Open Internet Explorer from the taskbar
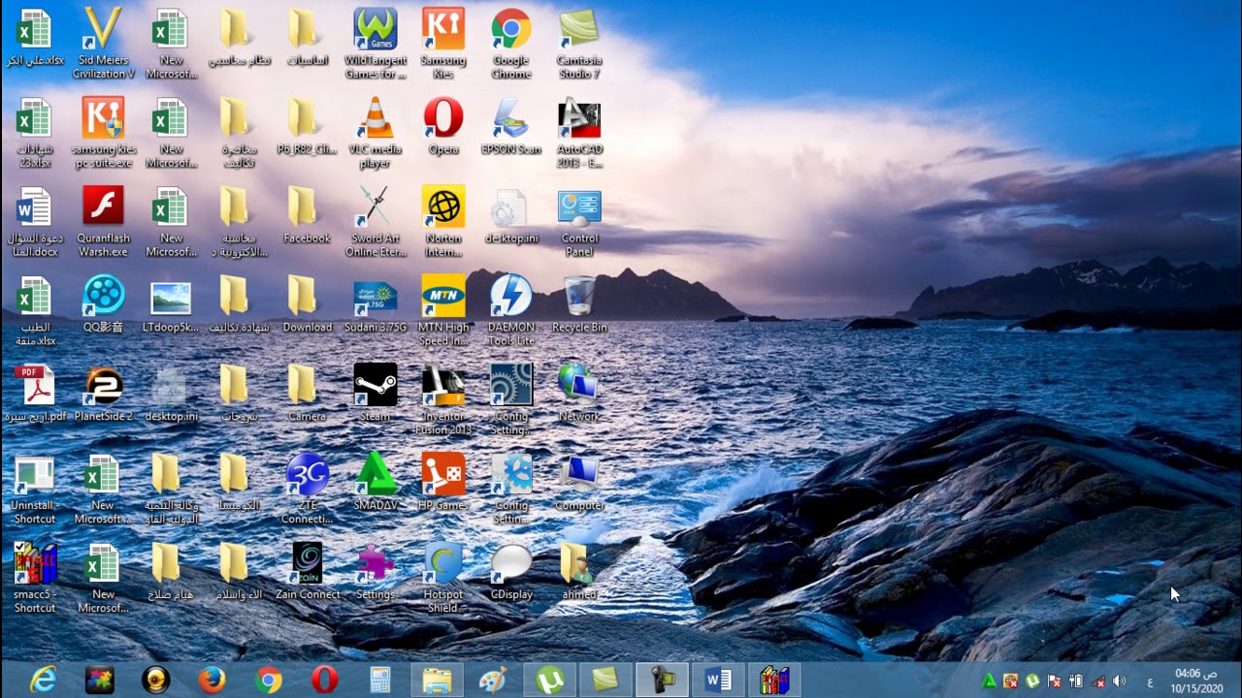 (43, 680)
